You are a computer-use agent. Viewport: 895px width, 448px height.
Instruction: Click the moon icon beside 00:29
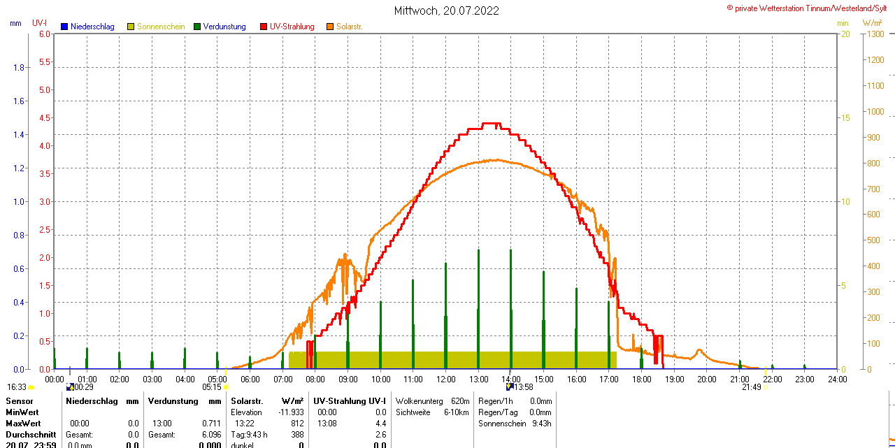point(69,387)
